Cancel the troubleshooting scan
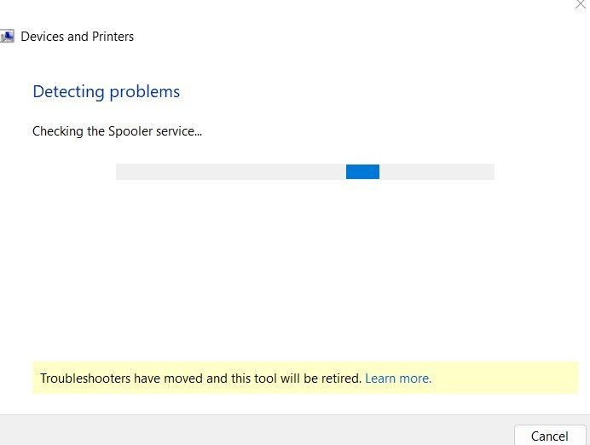This screenshot has width=590, height=445. click(550, 436)
